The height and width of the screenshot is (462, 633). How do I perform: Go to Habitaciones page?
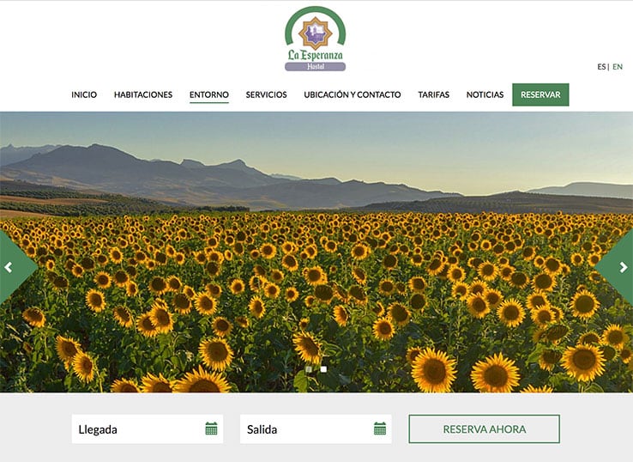(x=143, y=94)
